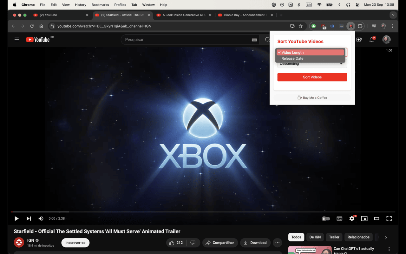The height and width of the screenshot is (254, 406).
Task: Click Inscrever-se subscribe button
Action: (75, 243)
